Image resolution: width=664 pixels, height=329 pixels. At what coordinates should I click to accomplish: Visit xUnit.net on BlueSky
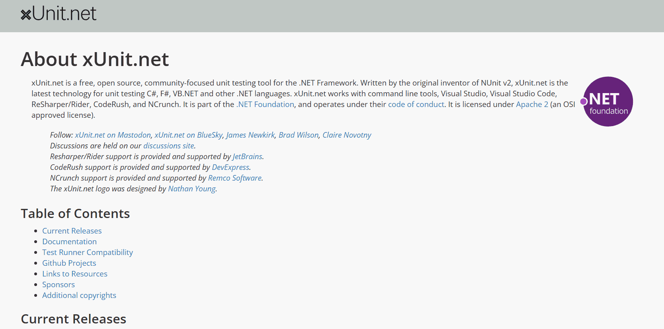point(189,135)
